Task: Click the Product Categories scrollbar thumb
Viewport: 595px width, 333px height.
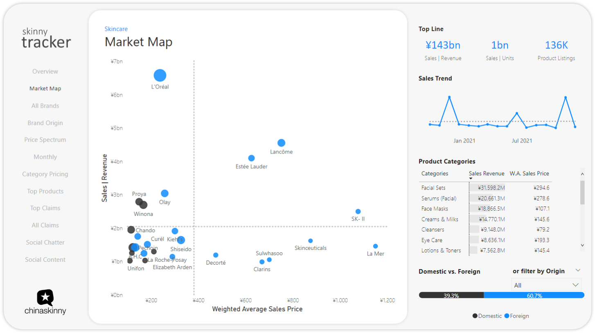Action: [x=582, y=192]
